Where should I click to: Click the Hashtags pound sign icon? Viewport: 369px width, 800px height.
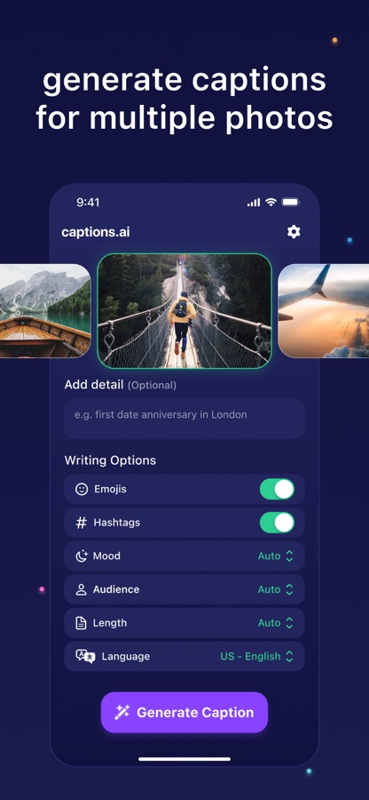point(82,523)
